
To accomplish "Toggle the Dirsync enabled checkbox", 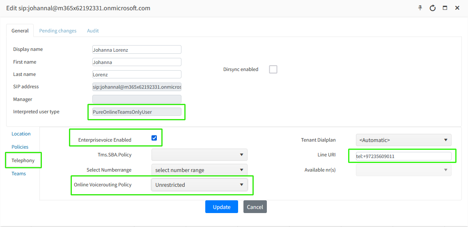I will click(273, 69).
